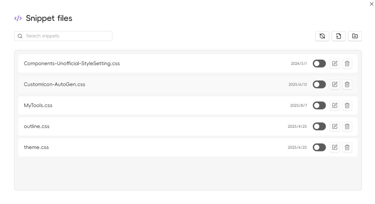Toggle on the CustomIcon-AutoGen.css snippet

[x=319, y=84]
